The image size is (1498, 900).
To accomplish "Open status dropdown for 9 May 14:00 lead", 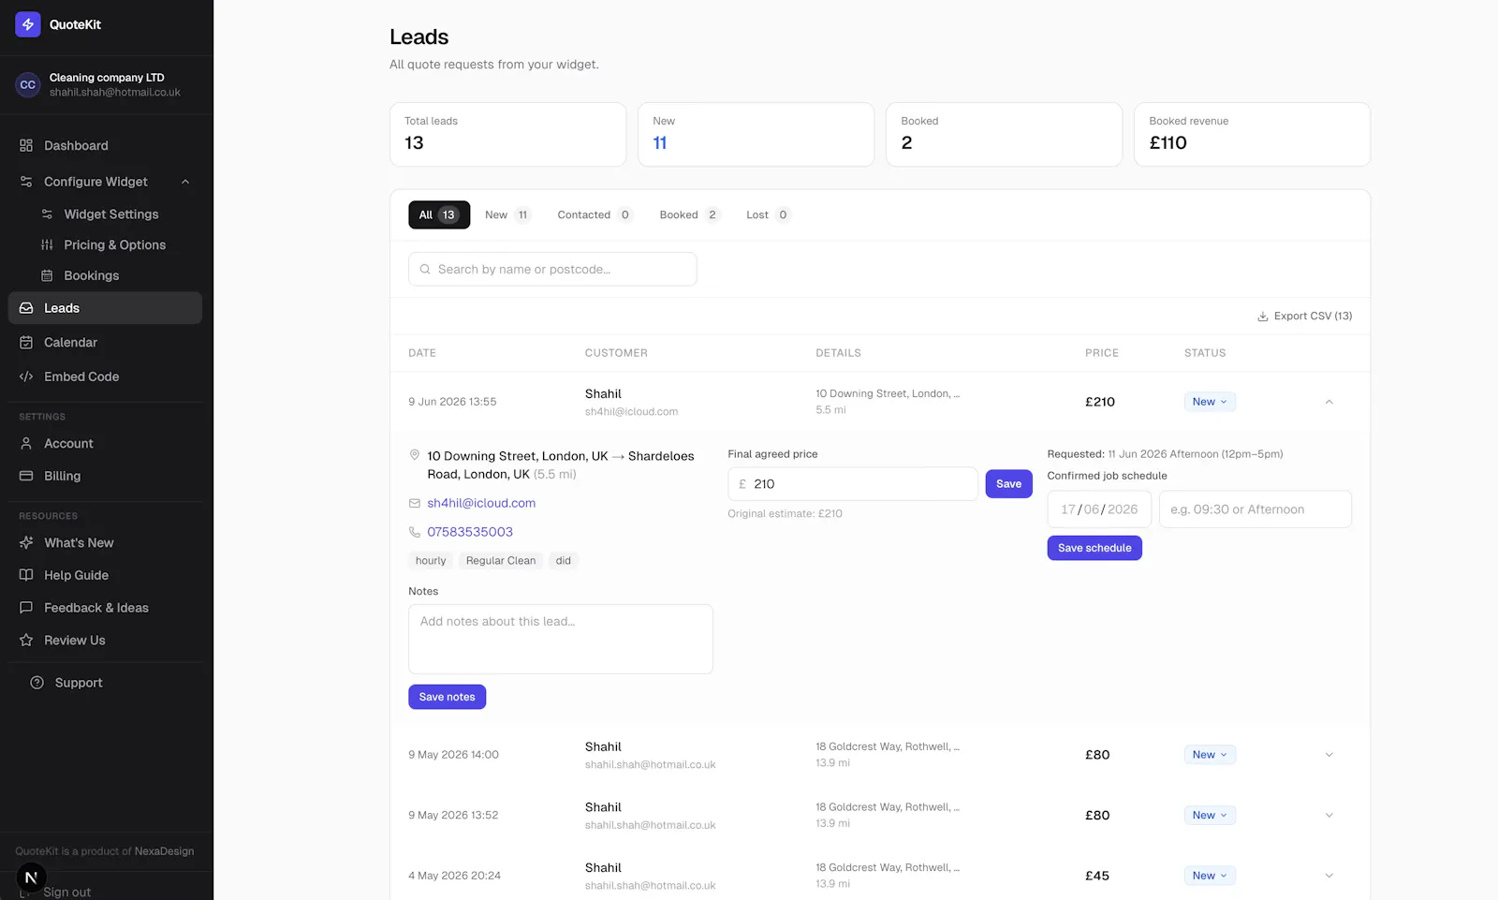I will 1210,755.
